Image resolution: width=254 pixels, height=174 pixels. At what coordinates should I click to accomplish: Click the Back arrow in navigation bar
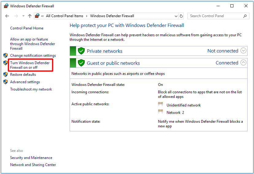point(7,16)
